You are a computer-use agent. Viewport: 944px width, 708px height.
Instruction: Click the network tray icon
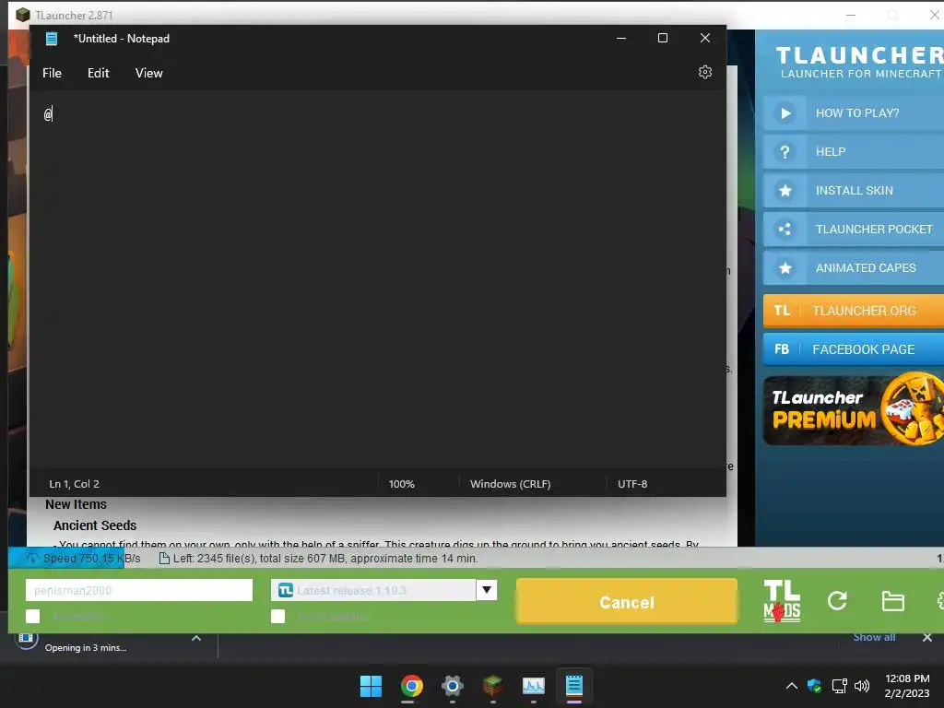coord(839,686)
